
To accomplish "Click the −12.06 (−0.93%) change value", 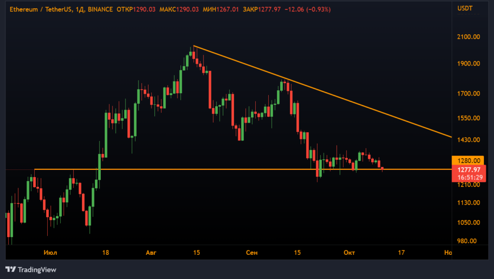I will pyautogui.click(x=307, y=10).
